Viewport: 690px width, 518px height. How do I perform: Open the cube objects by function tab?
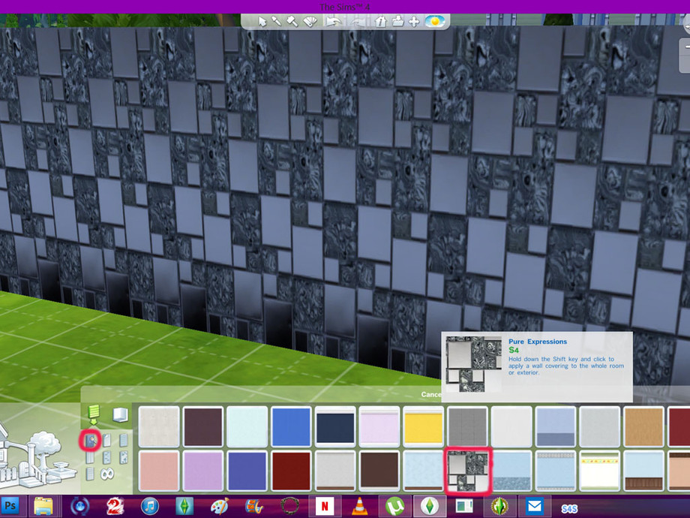pos(120,414)
